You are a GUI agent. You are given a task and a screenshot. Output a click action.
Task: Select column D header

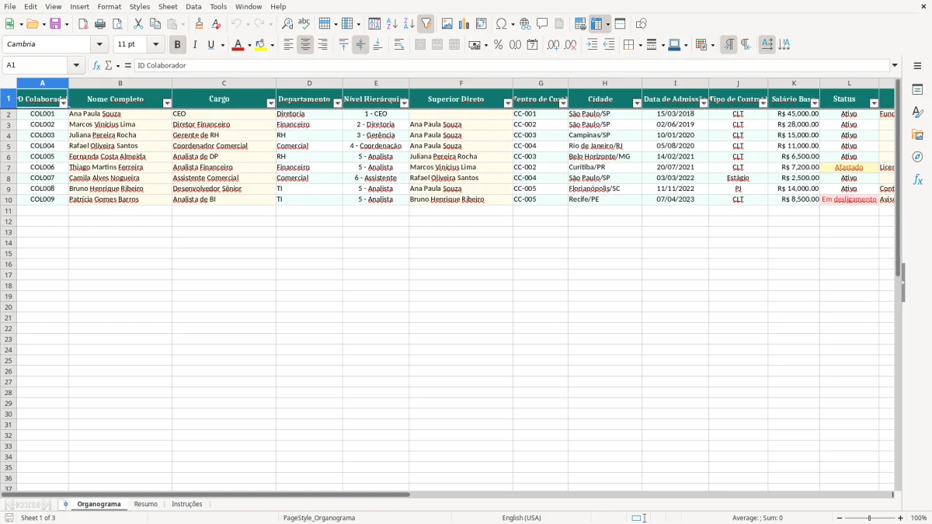click(309, 83)
